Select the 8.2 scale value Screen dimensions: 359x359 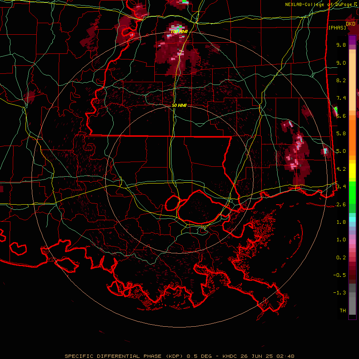pos(341,80)
